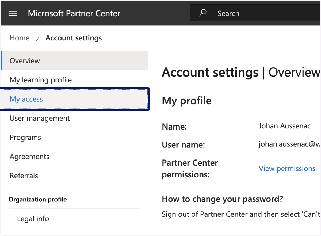Open My access page

pos(74,99)
